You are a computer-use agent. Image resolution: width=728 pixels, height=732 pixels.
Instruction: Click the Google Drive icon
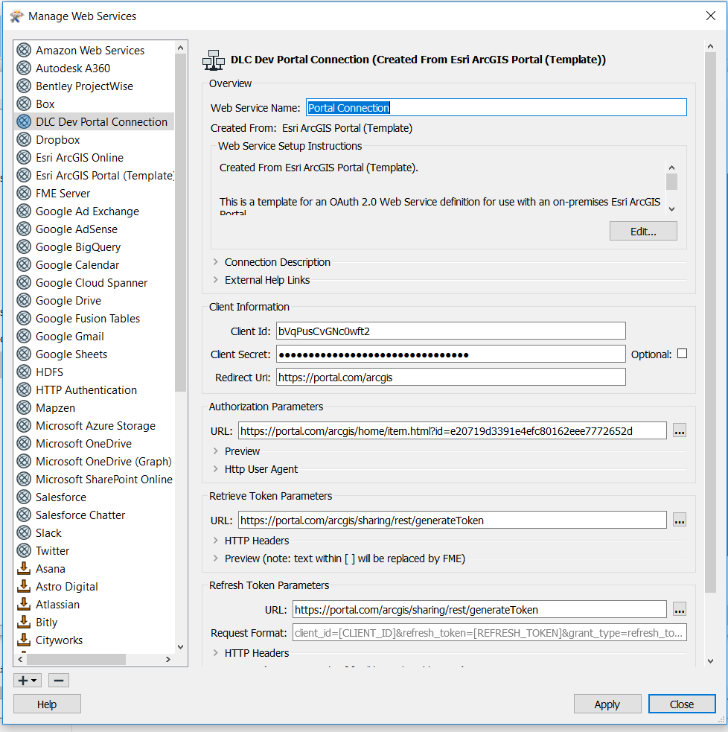[24, 300]
